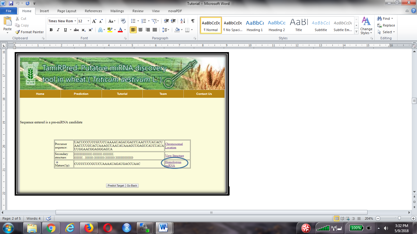The width and height of the screenshot is (417, 234).
Task: Toggle Subscript formatting
Action: click(84, 30)
